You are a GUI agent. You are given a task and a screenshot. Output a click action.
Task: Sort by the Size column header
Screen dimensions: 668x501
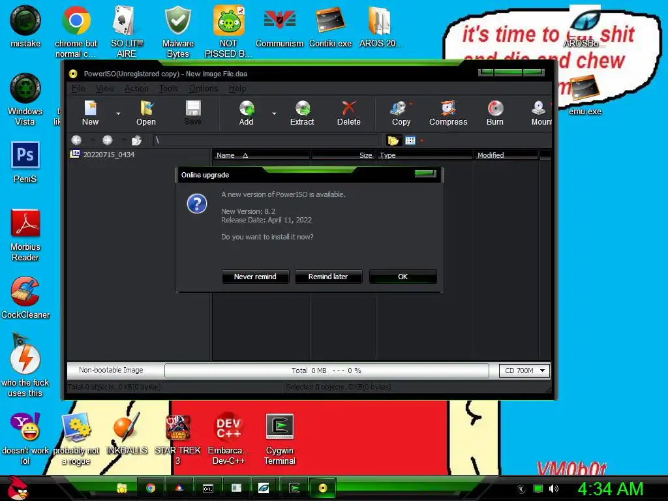[343, 155]
